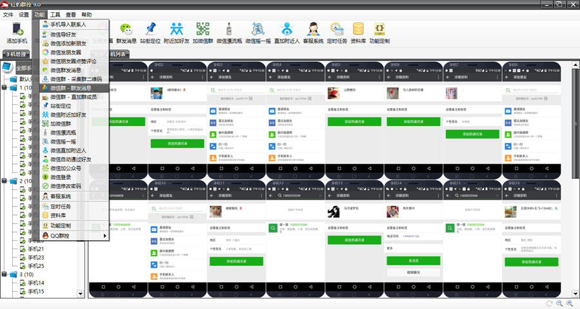Choose 加微信群 in the dropdown menu
The width and height of the screenshot is (580, 309).
(x=74, y=124)
